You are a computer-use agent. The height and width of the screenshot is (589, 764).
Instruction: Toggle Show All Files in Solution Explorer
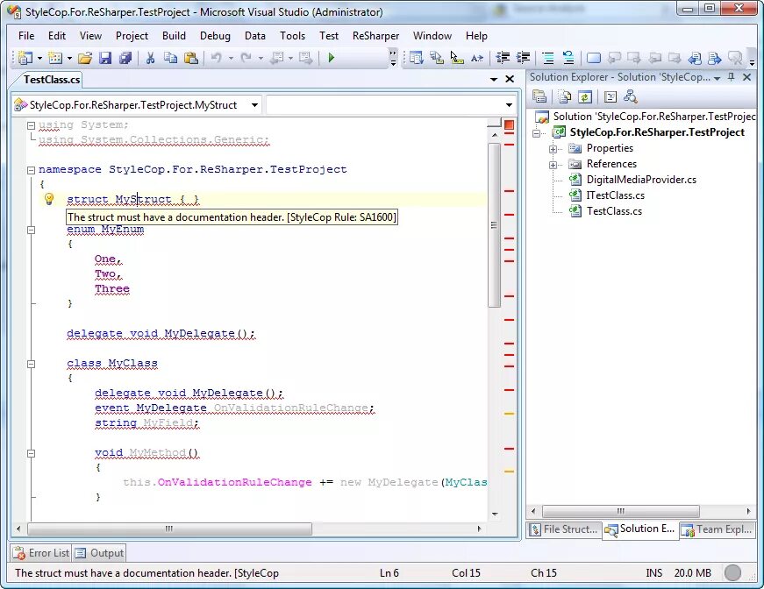(564, 96)
